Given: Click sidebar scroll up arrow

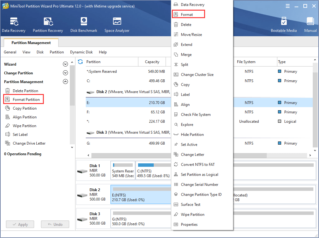Looking at the screenshot, I should [x=72, y=62].
